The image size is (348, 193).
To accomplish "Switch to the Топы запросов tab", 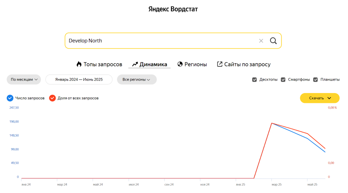I will click(x=103, y=64).
